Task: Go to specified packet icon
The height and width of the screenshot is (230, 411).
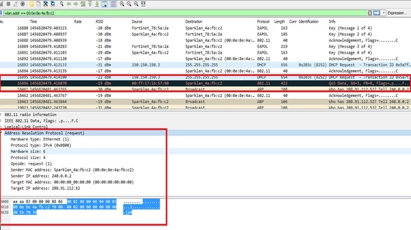Action: coord(83,4)
